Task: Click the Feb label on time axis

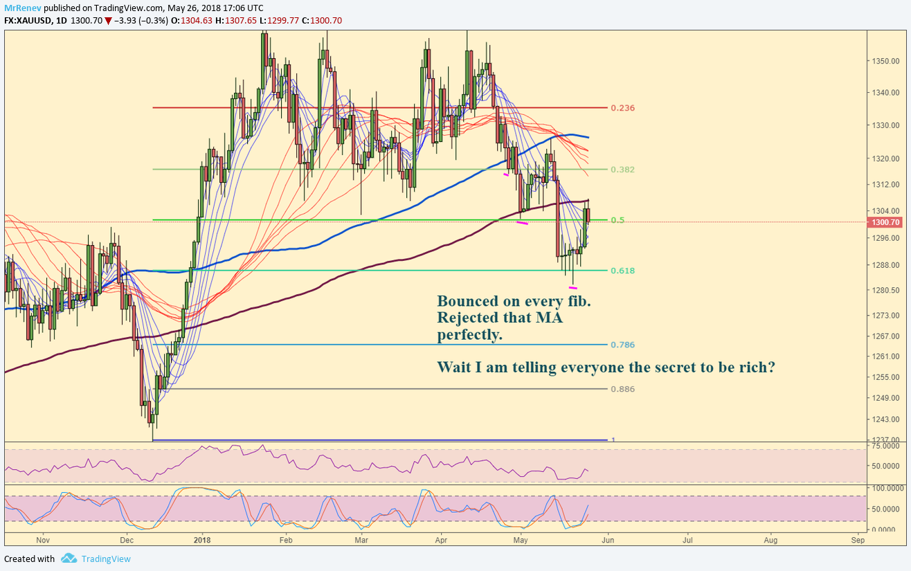Action: 285,539
